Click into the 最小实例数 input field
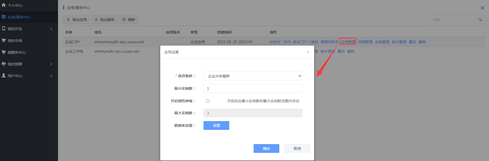Viewport: 489px width, 161px height. coord(253,88)
